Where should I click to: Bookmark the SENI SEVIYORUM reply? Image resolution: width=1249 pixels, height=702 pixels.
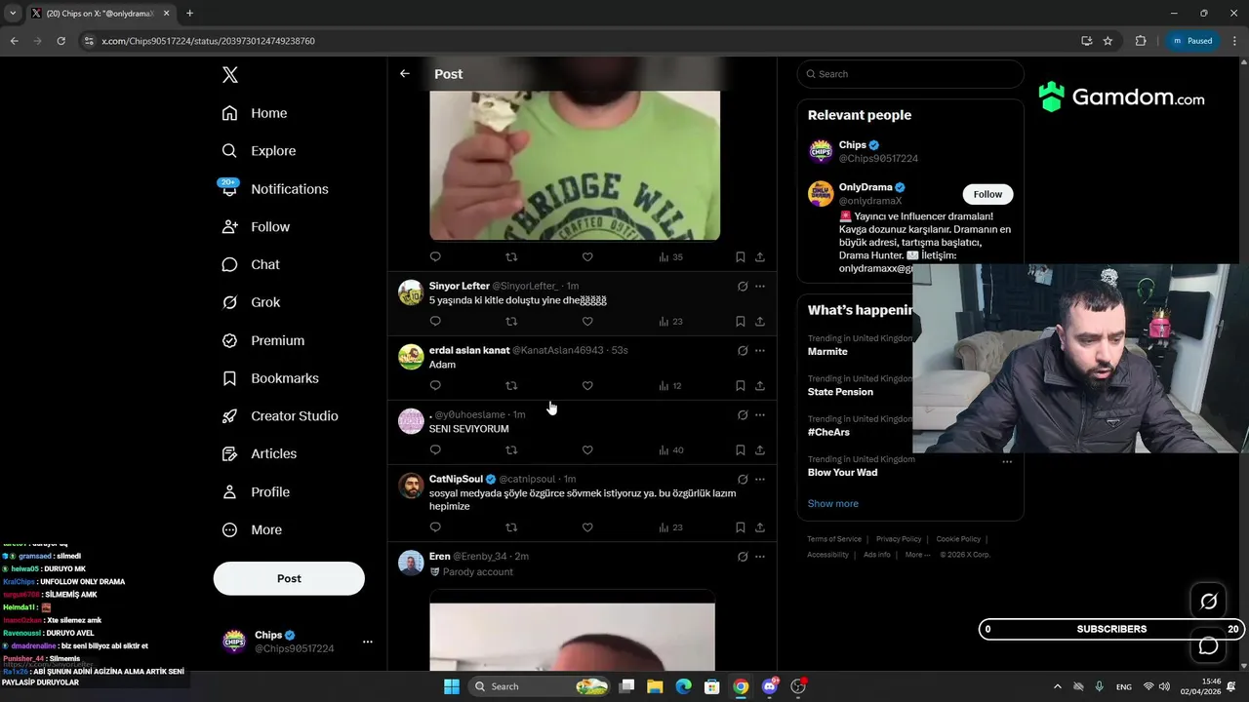[740, 449]
